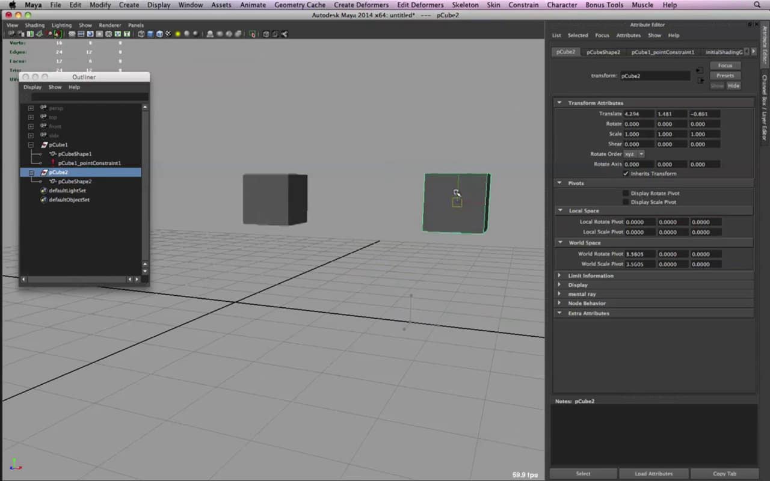
Task: Tick the Display Scale Pivot checkbox
Action: tap(626, 202)
